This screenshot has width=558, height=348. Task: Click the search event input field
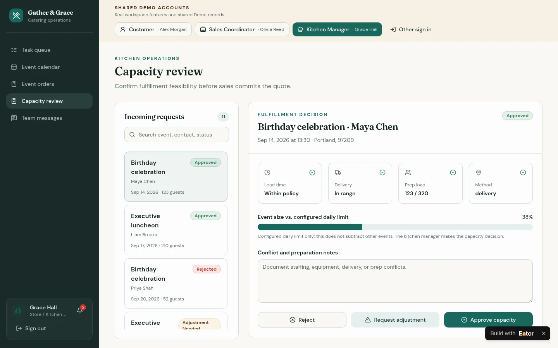(177, 135)
